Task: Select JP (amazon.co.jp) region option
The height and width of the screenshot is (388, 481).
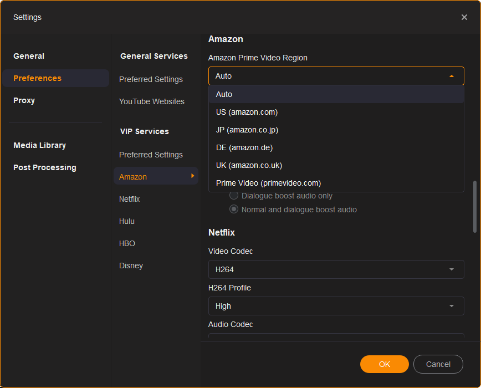Action: 247,130
